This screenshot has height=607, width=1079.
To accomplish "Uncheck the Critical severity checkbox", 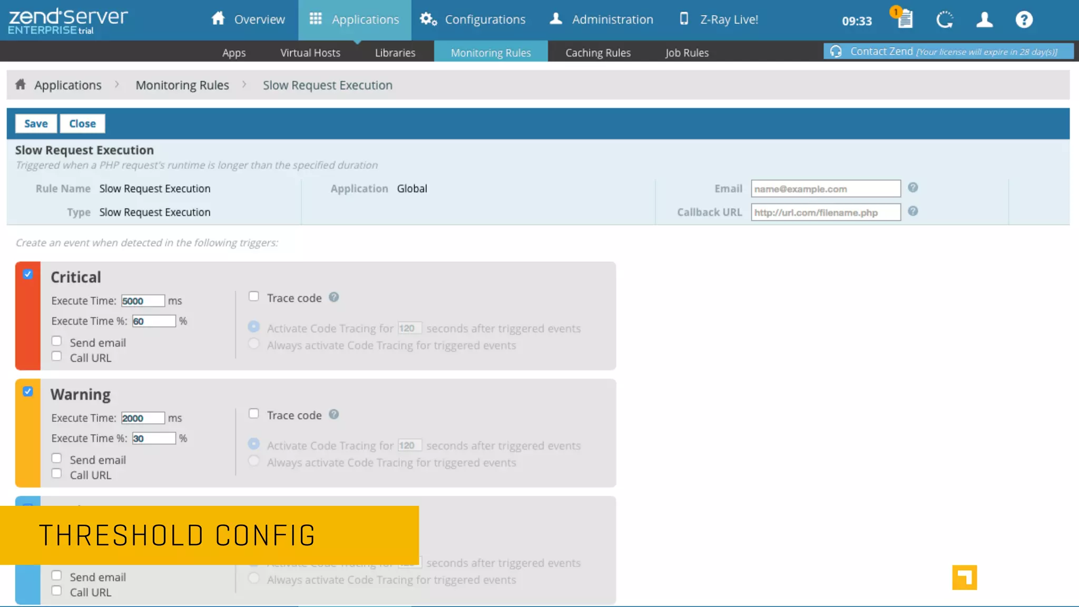I will pyautogui.click(x=28, y=274).
